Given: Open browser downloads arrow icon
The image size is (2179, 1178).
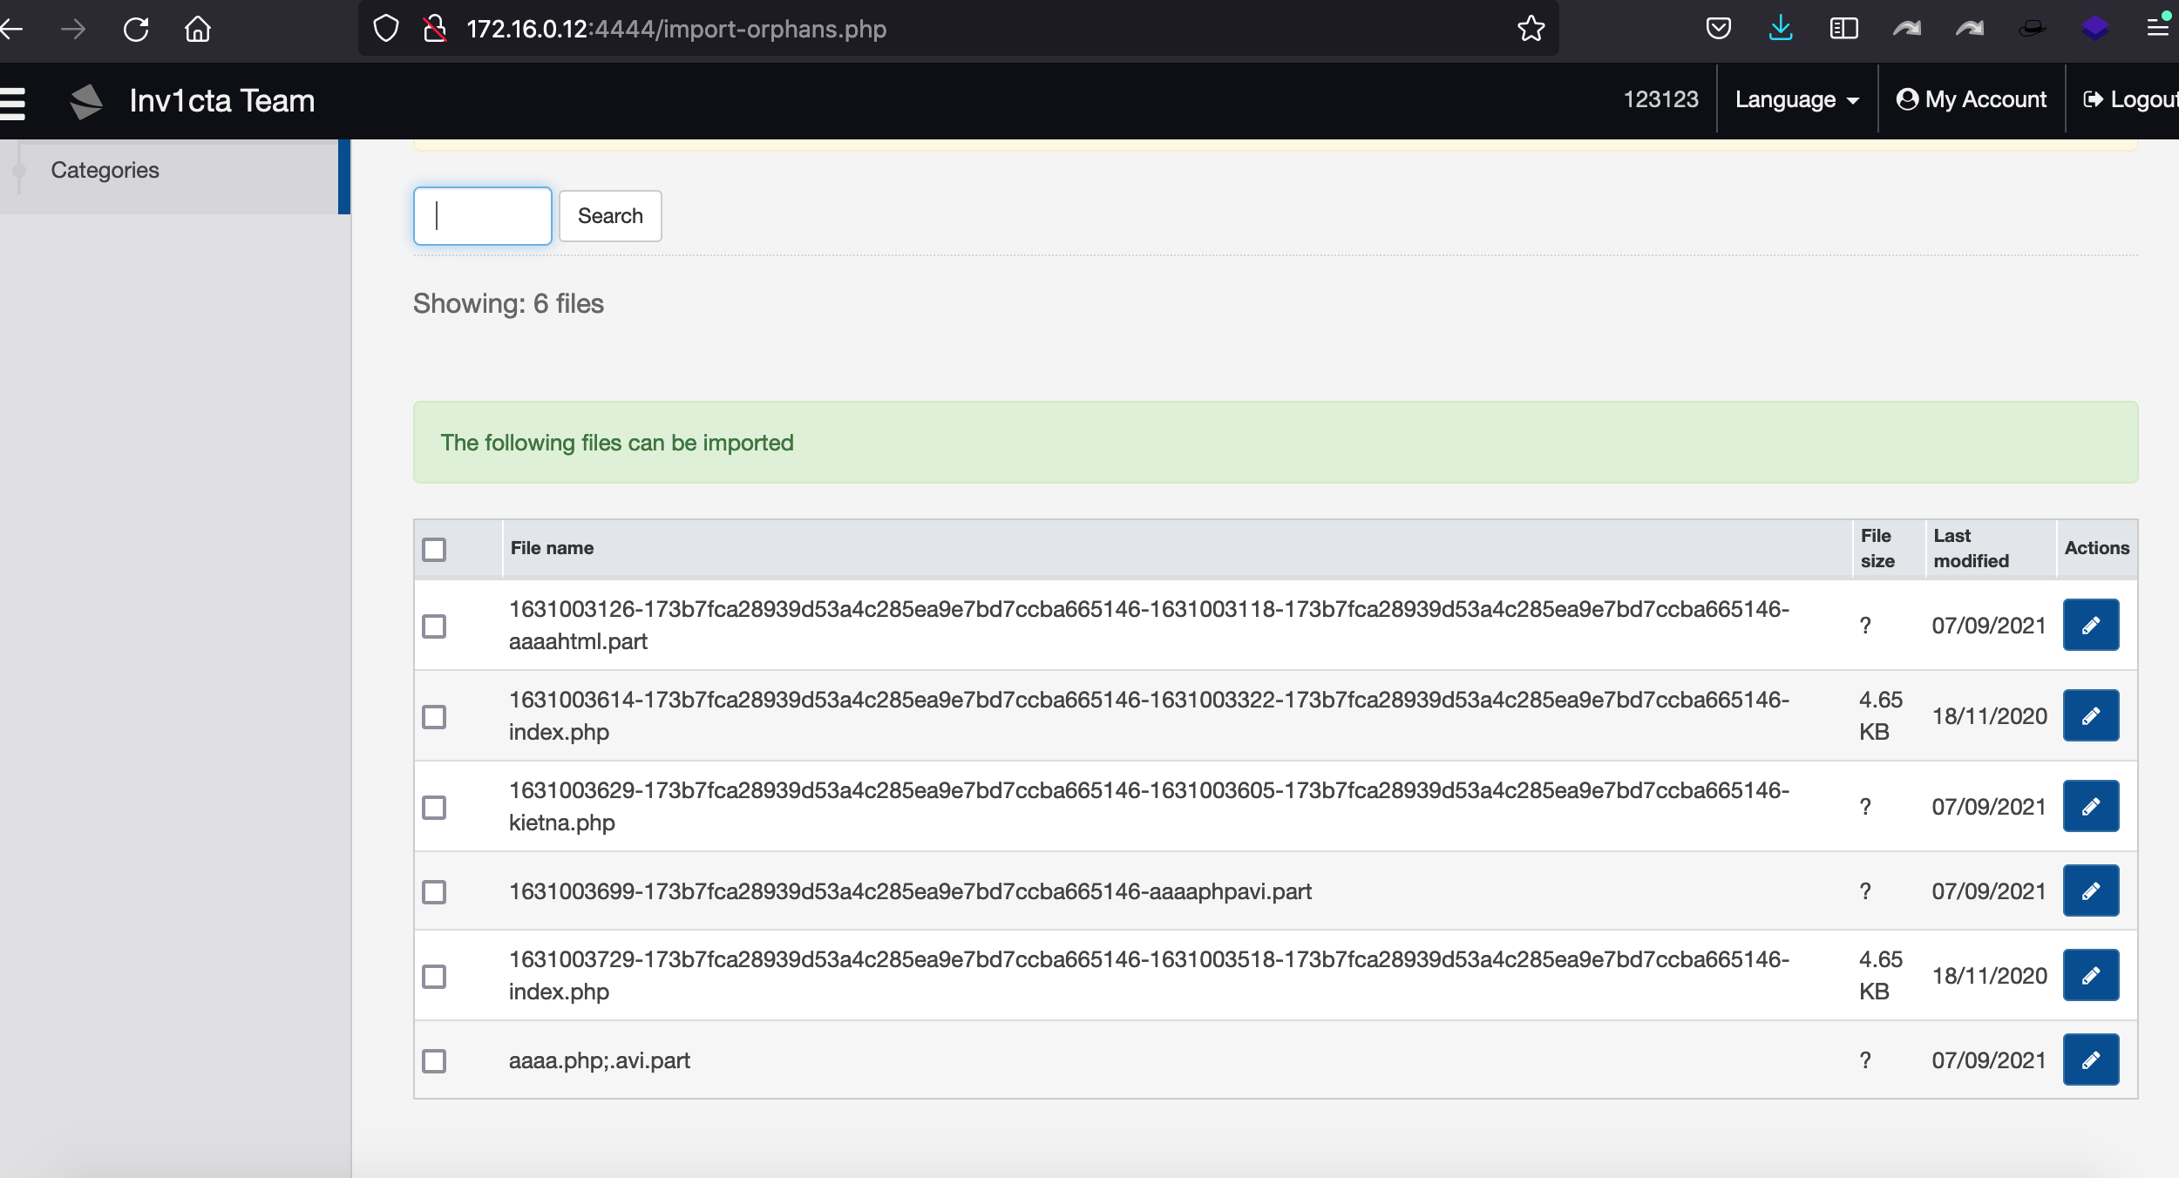Looking at the screenshot, I should [x=1781, y=29].
